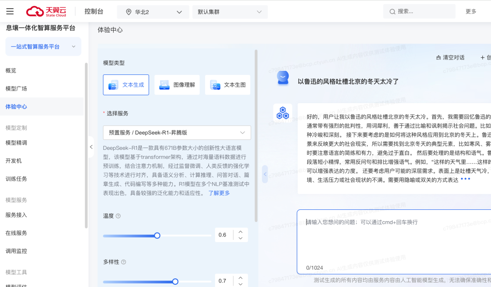The width and height of the screenshot is (491, 287).
Task: Open the 了解更多 link
Action: click(219, 193)
